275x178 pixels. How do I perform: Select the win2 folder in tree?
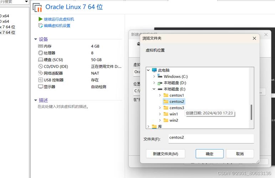coord(174,120)
